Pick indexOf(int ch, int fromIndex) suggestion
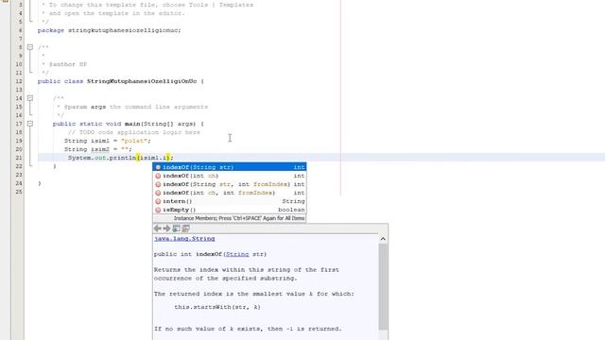The image size is (605, 340). (x=230, y=193)
